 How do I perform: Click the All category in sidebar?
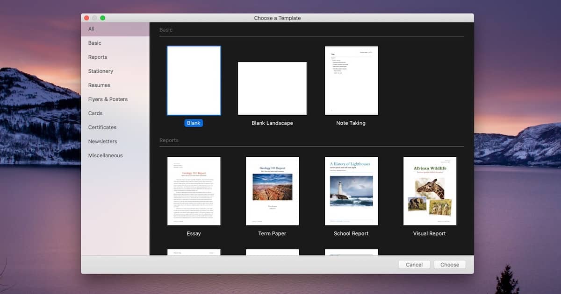click(x=92, y=29)
